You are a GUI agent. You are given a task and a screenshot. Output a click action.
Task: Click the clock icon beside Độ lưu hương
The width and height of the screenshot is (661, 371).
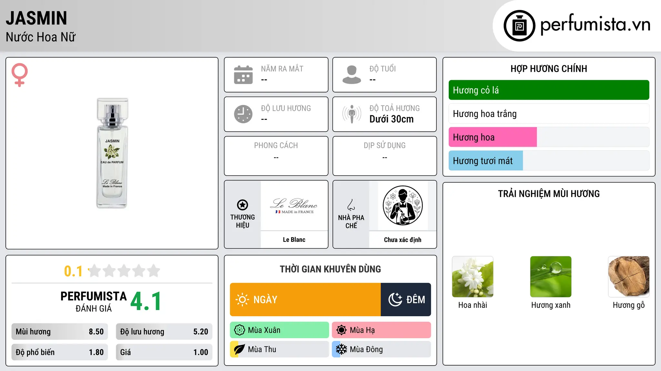coord(243,114)
